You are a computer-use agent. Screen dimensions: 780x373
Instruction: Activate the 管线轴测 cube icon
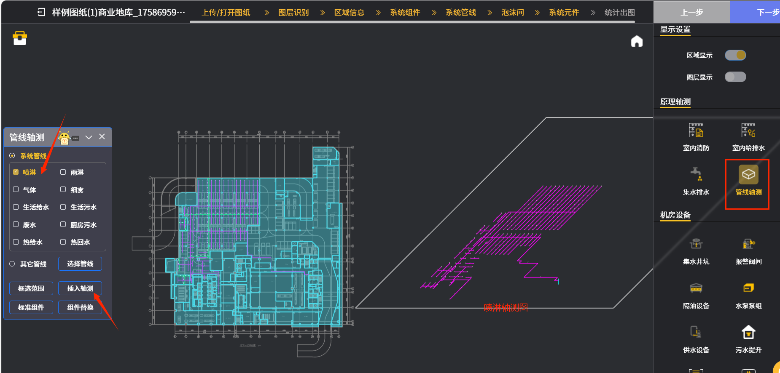(748, 175)
